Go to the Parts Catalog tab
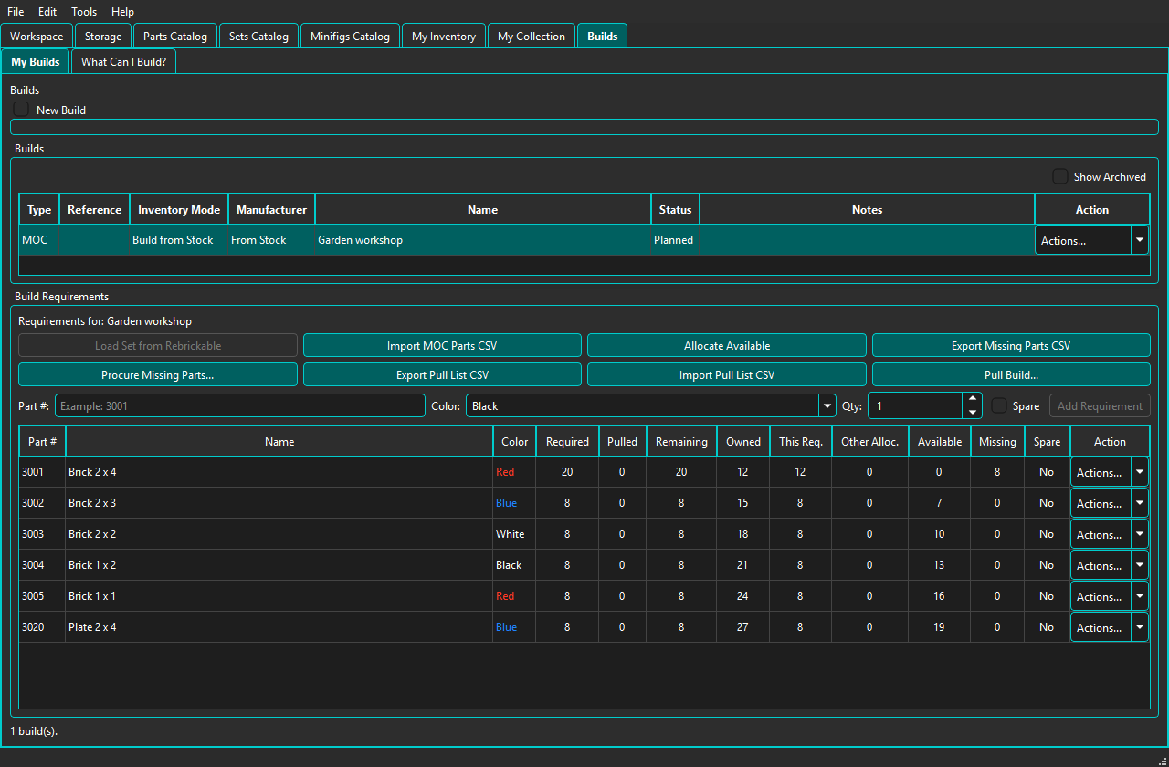1169x767 pixels. click(175, 37)
